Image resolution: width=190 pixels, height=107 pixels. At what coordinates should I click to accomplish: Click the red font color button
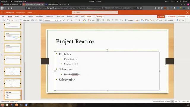[88, 21]
